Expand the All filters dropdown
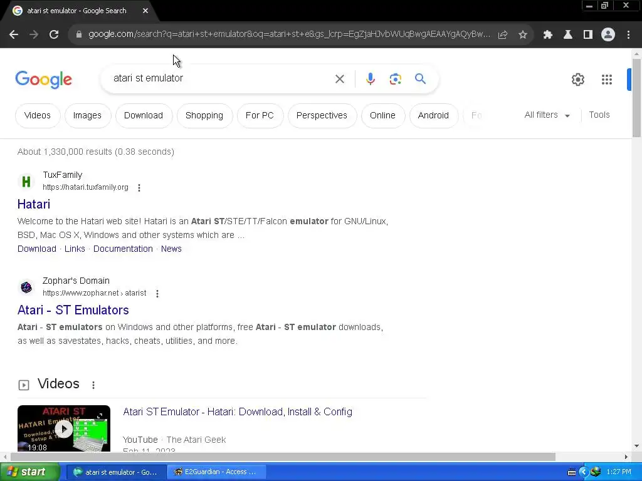The height and width of the screenshot is (481, 642). 547,115
